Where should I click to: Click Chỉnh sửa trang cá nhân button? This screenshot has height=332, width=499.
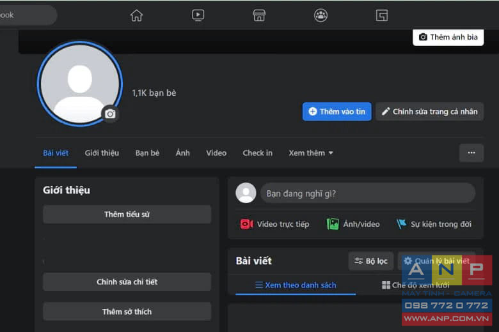430,112
